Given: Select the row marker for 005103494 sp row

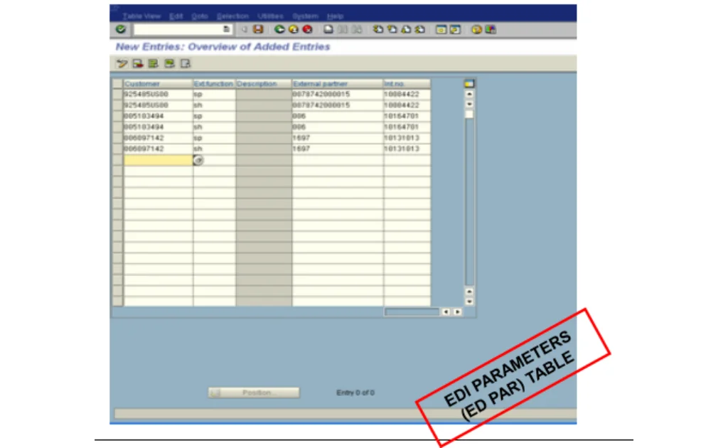Looking at the screenshot, I should pos(118,116).
